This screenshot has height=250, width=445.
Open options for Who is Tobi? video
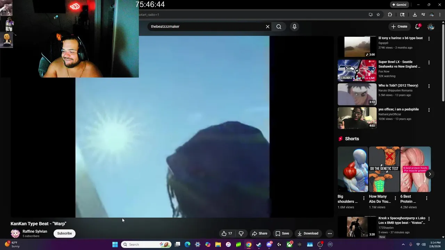coord(429,86)
